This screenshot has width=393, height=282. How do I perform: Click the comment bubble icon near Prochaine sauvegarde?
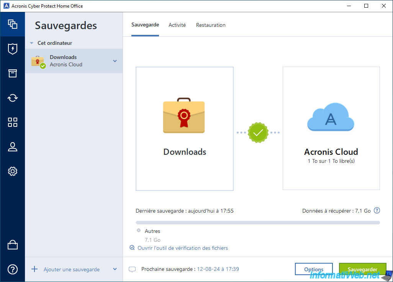click(132, 269)
